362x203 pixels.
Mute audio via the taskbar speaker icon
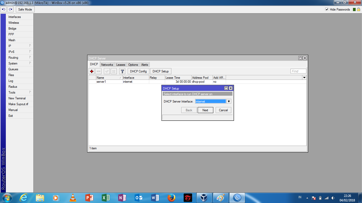(x=333, y=197)
